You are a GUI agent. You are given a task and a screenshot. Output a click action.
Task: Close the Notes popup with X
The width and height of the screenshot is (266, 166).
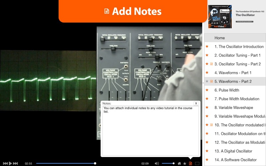[x=196, y=103]
